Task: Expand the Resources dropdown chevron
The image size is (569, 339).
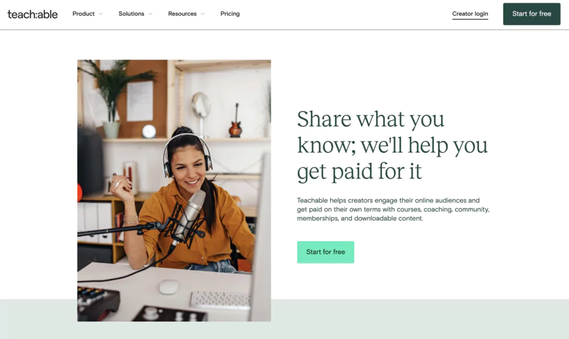Action: [x=202, y=14]
